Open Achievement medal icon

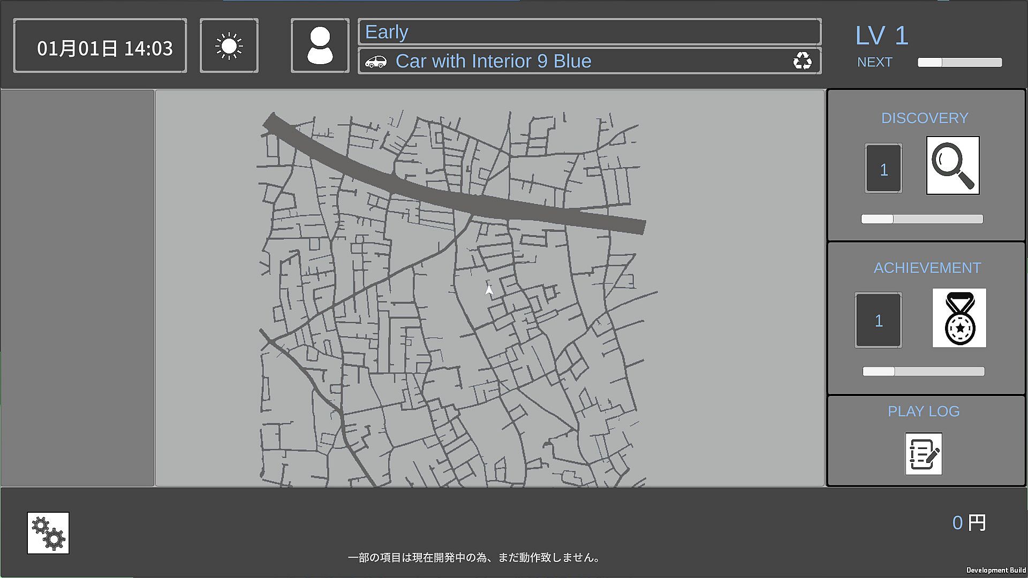(x=959, y=318)
